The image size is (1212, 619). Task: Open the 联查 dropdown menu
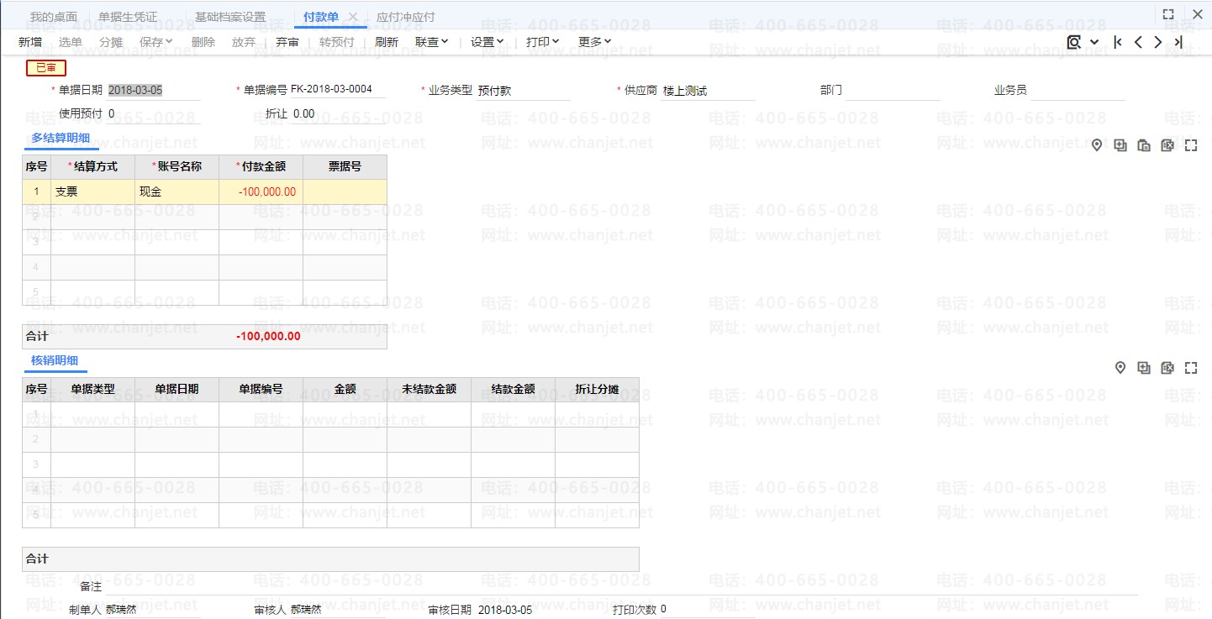pyautogui.click(x=432, y=42)
